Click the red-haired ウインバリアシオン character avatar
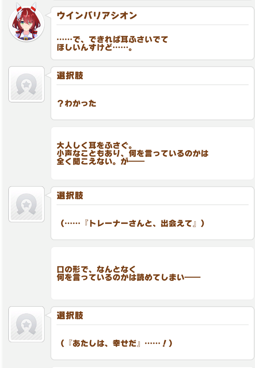Image resolution: width=255 pixels, height=368 pixels. (x=26, y=23)
